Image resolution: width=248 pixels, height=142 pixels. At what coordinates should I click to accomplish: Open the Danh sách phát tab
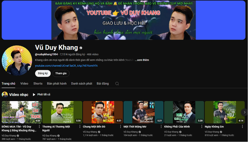click(x=82, y=83)
